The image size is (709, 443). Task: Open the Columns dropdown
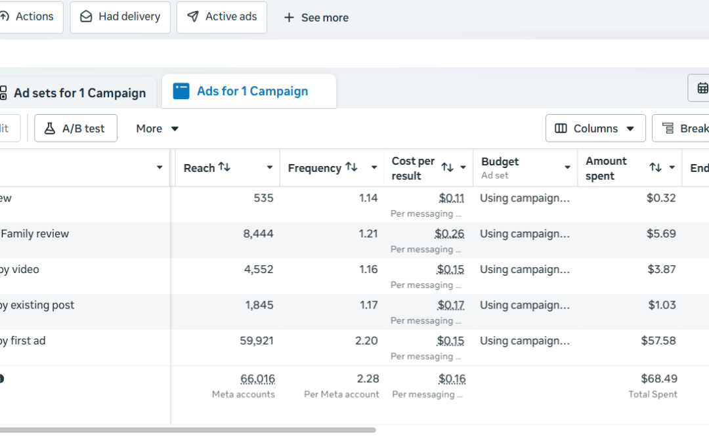tap(595, 129)
